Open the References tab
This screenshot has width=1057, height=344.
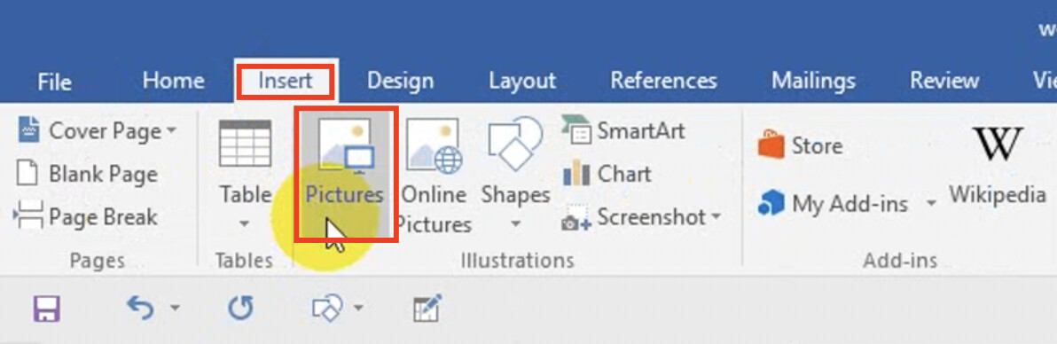pos(663,82)
